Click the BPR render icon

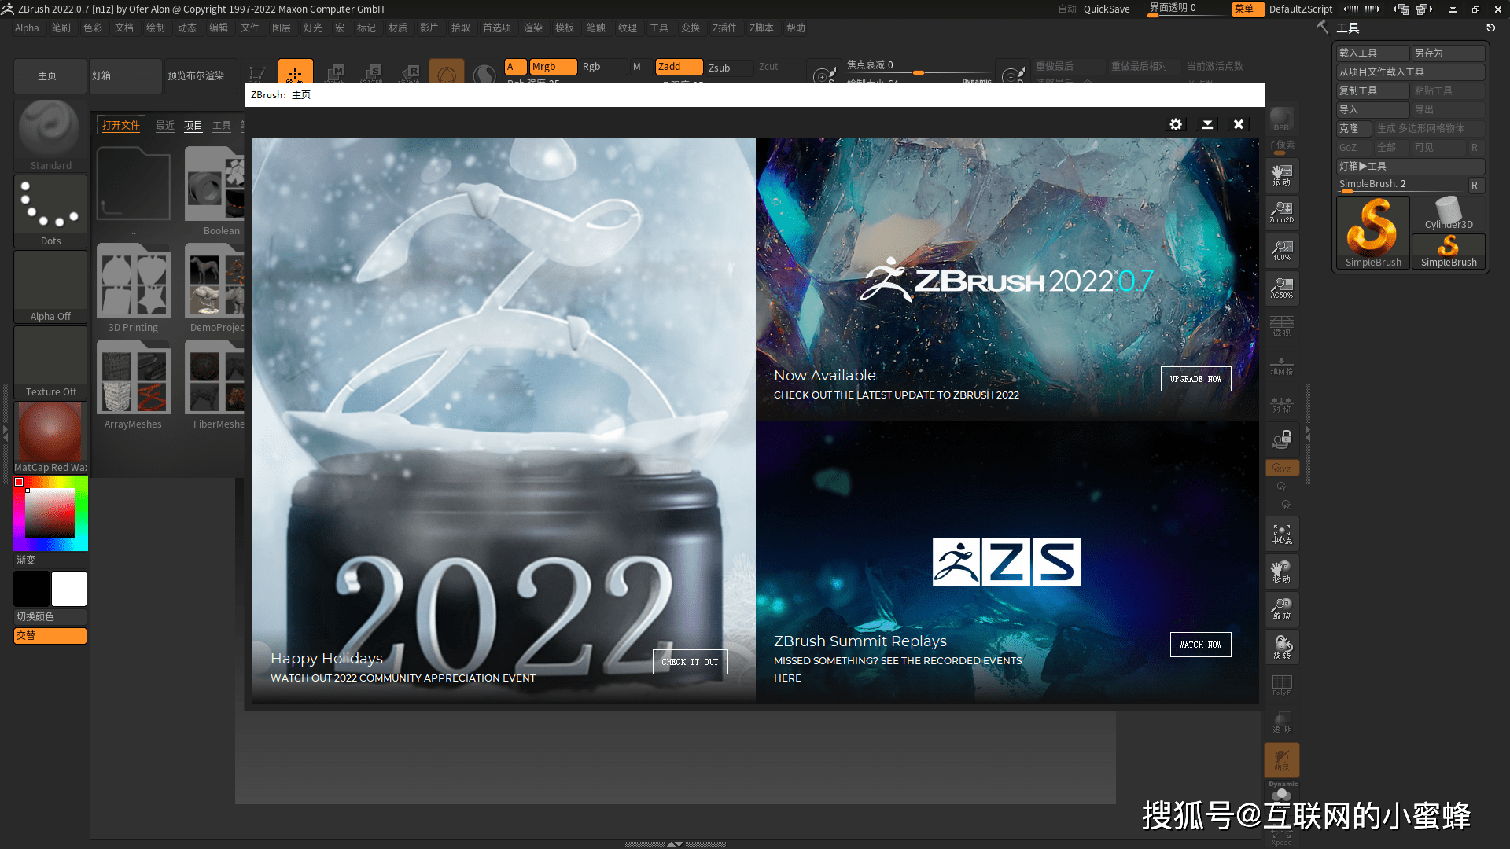[1281, 119]
